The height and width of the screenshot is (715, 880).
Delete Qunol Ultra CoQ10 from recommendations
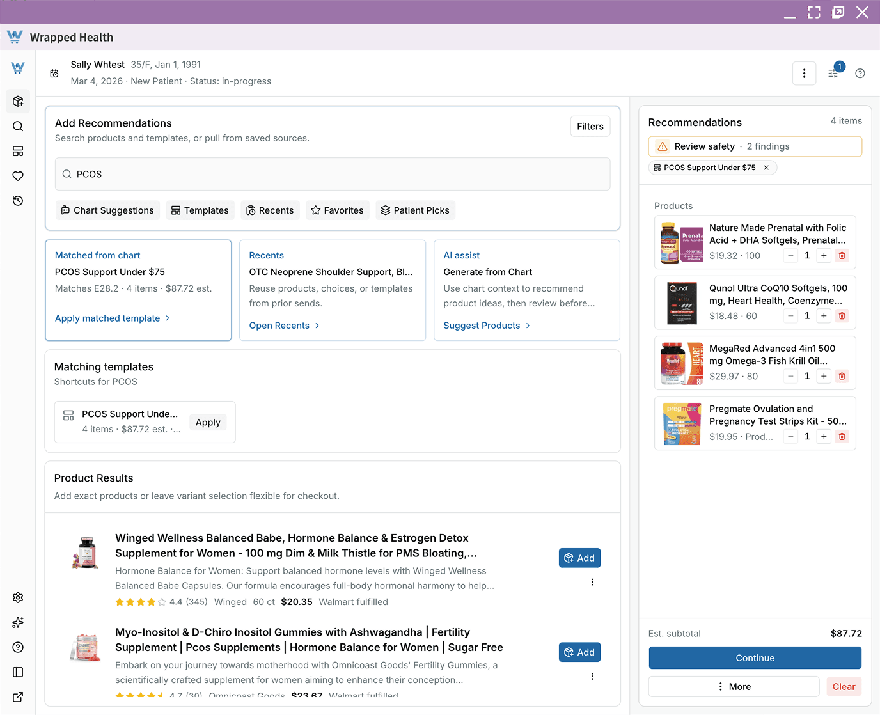click(x=842, y=316)
